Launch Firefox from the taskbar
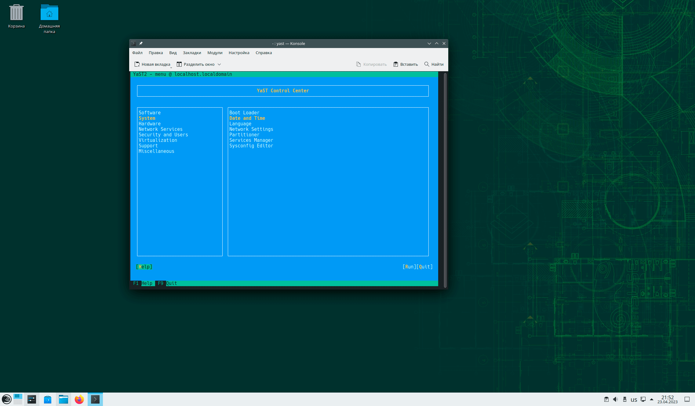 pyautogui.click(x=79, y=399)
